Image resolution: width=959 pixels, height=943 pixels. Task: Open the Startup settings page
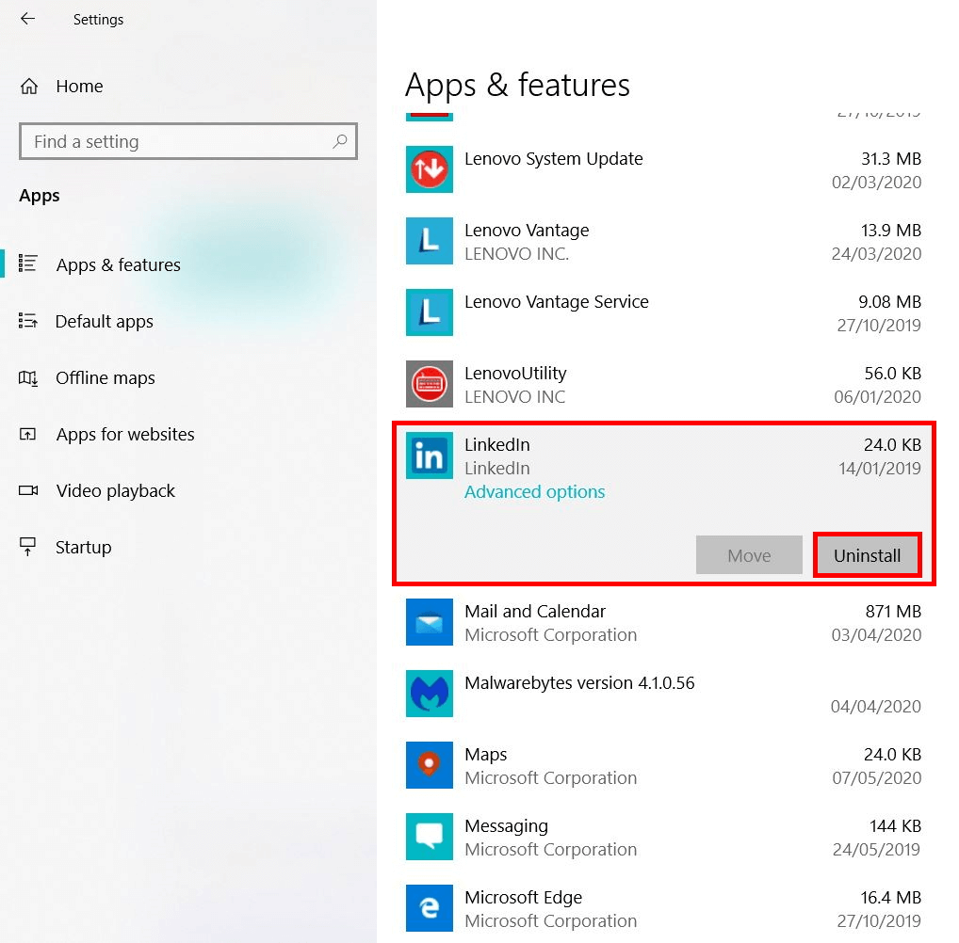83,548
